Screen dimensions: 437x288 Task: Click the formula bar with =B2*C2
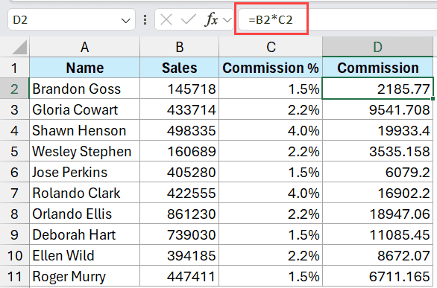[337, 20]
